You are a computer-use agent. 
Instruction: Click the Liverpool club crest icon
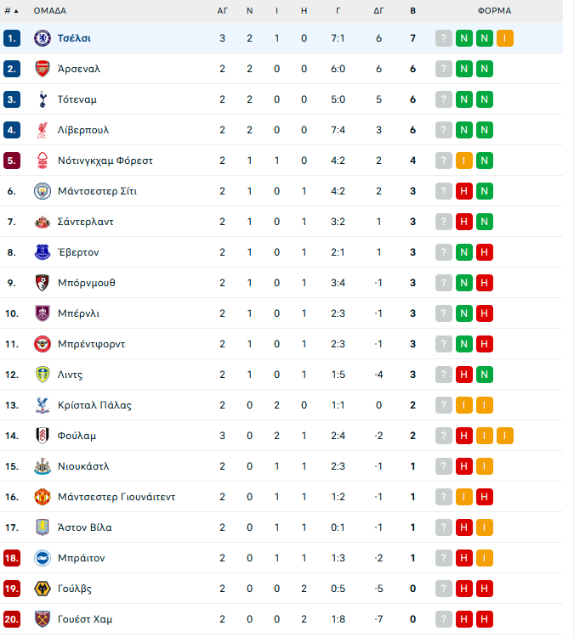pyautogui.click(x=43, y=130)
